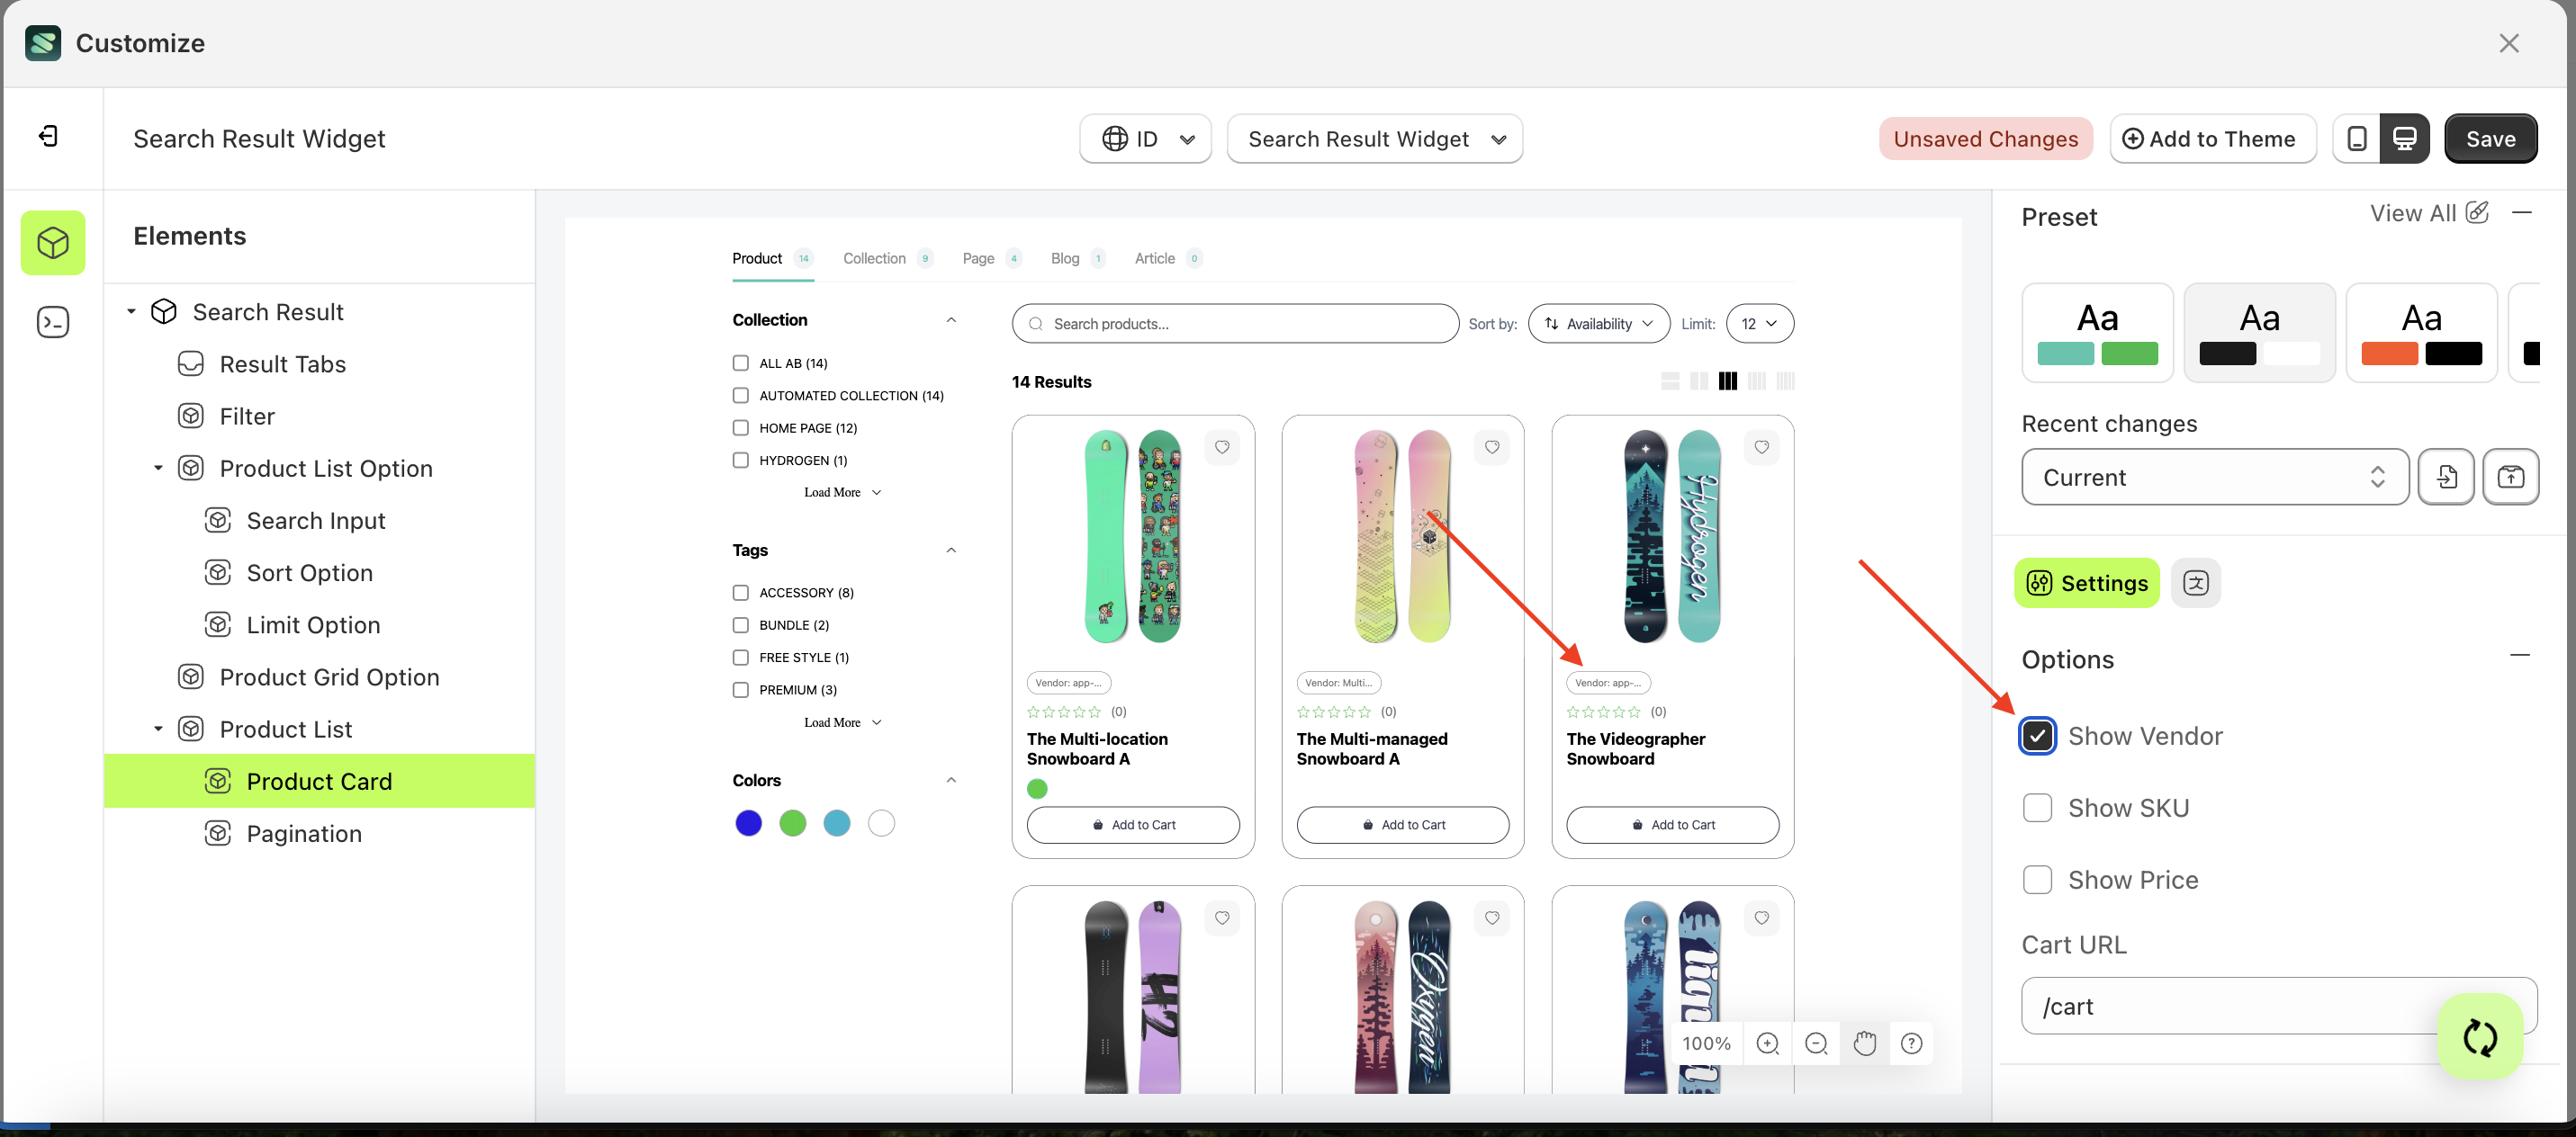Select the green color swatch filter
The height and width of the screenshot is (1137, 2576).
[792, 822]
